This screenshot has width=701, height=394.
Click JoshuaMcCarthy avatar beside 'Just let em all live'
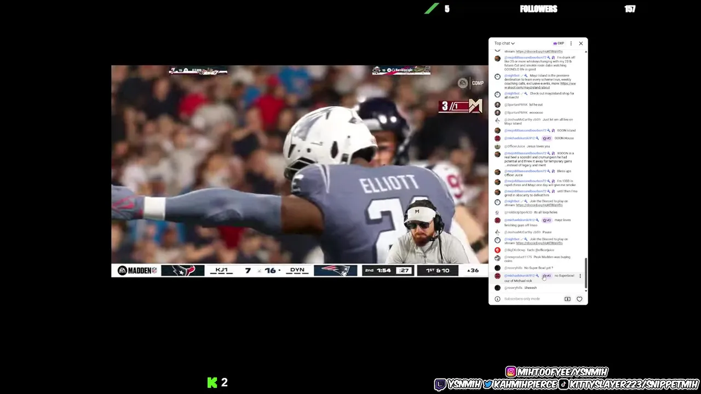click(497, 120)
